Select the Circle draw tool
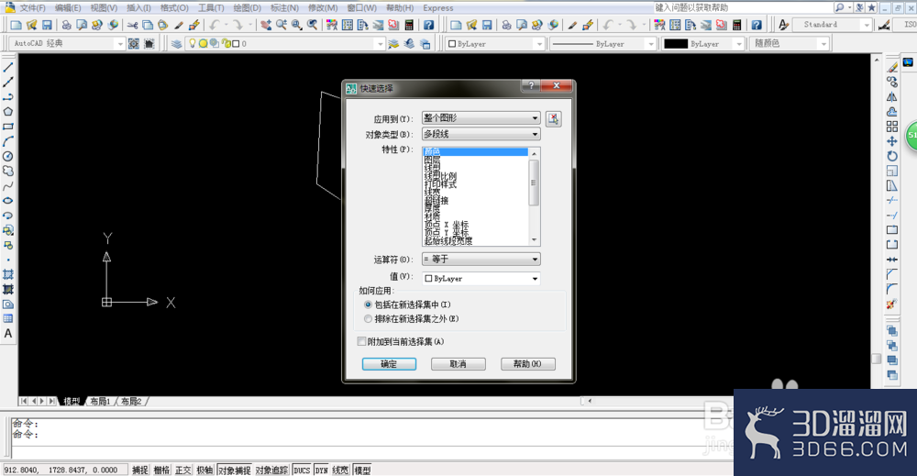Screen dimensions: 917x476 pos(8,156)
